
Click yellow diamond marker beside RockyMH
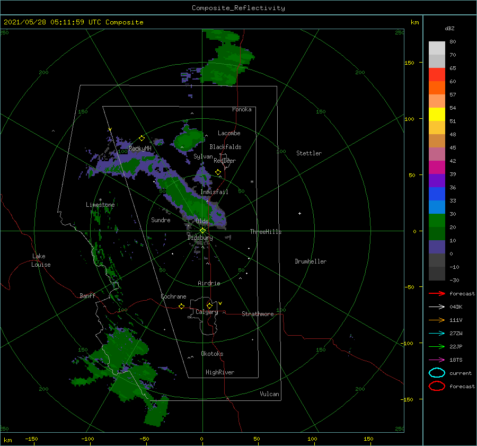(142, 138)
